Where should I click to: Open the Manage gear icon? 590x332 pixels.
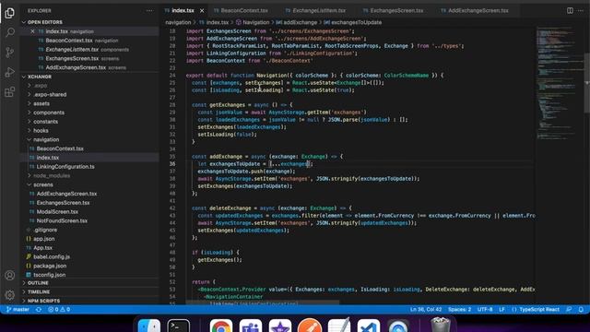(10, 295)
